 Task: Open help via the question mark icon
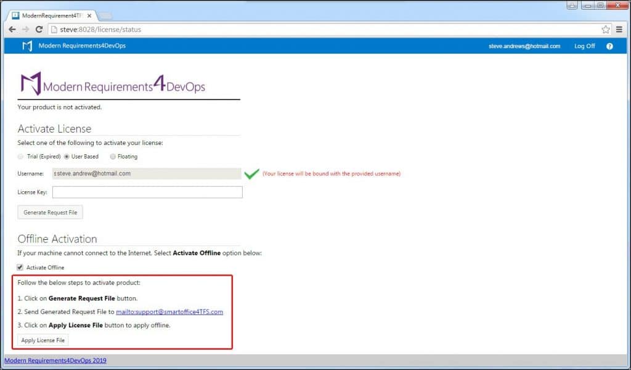click(x=609, y=46)
